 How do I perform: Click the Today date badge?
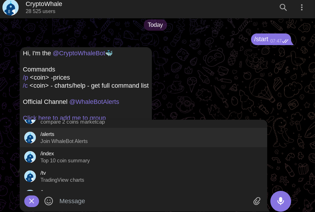(155, 25)
